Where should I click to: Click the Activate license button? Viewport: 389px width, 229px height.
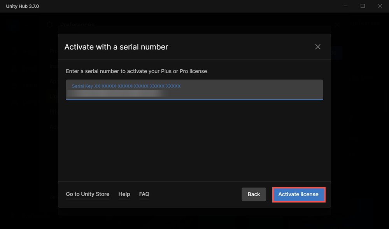coord(298,194)
